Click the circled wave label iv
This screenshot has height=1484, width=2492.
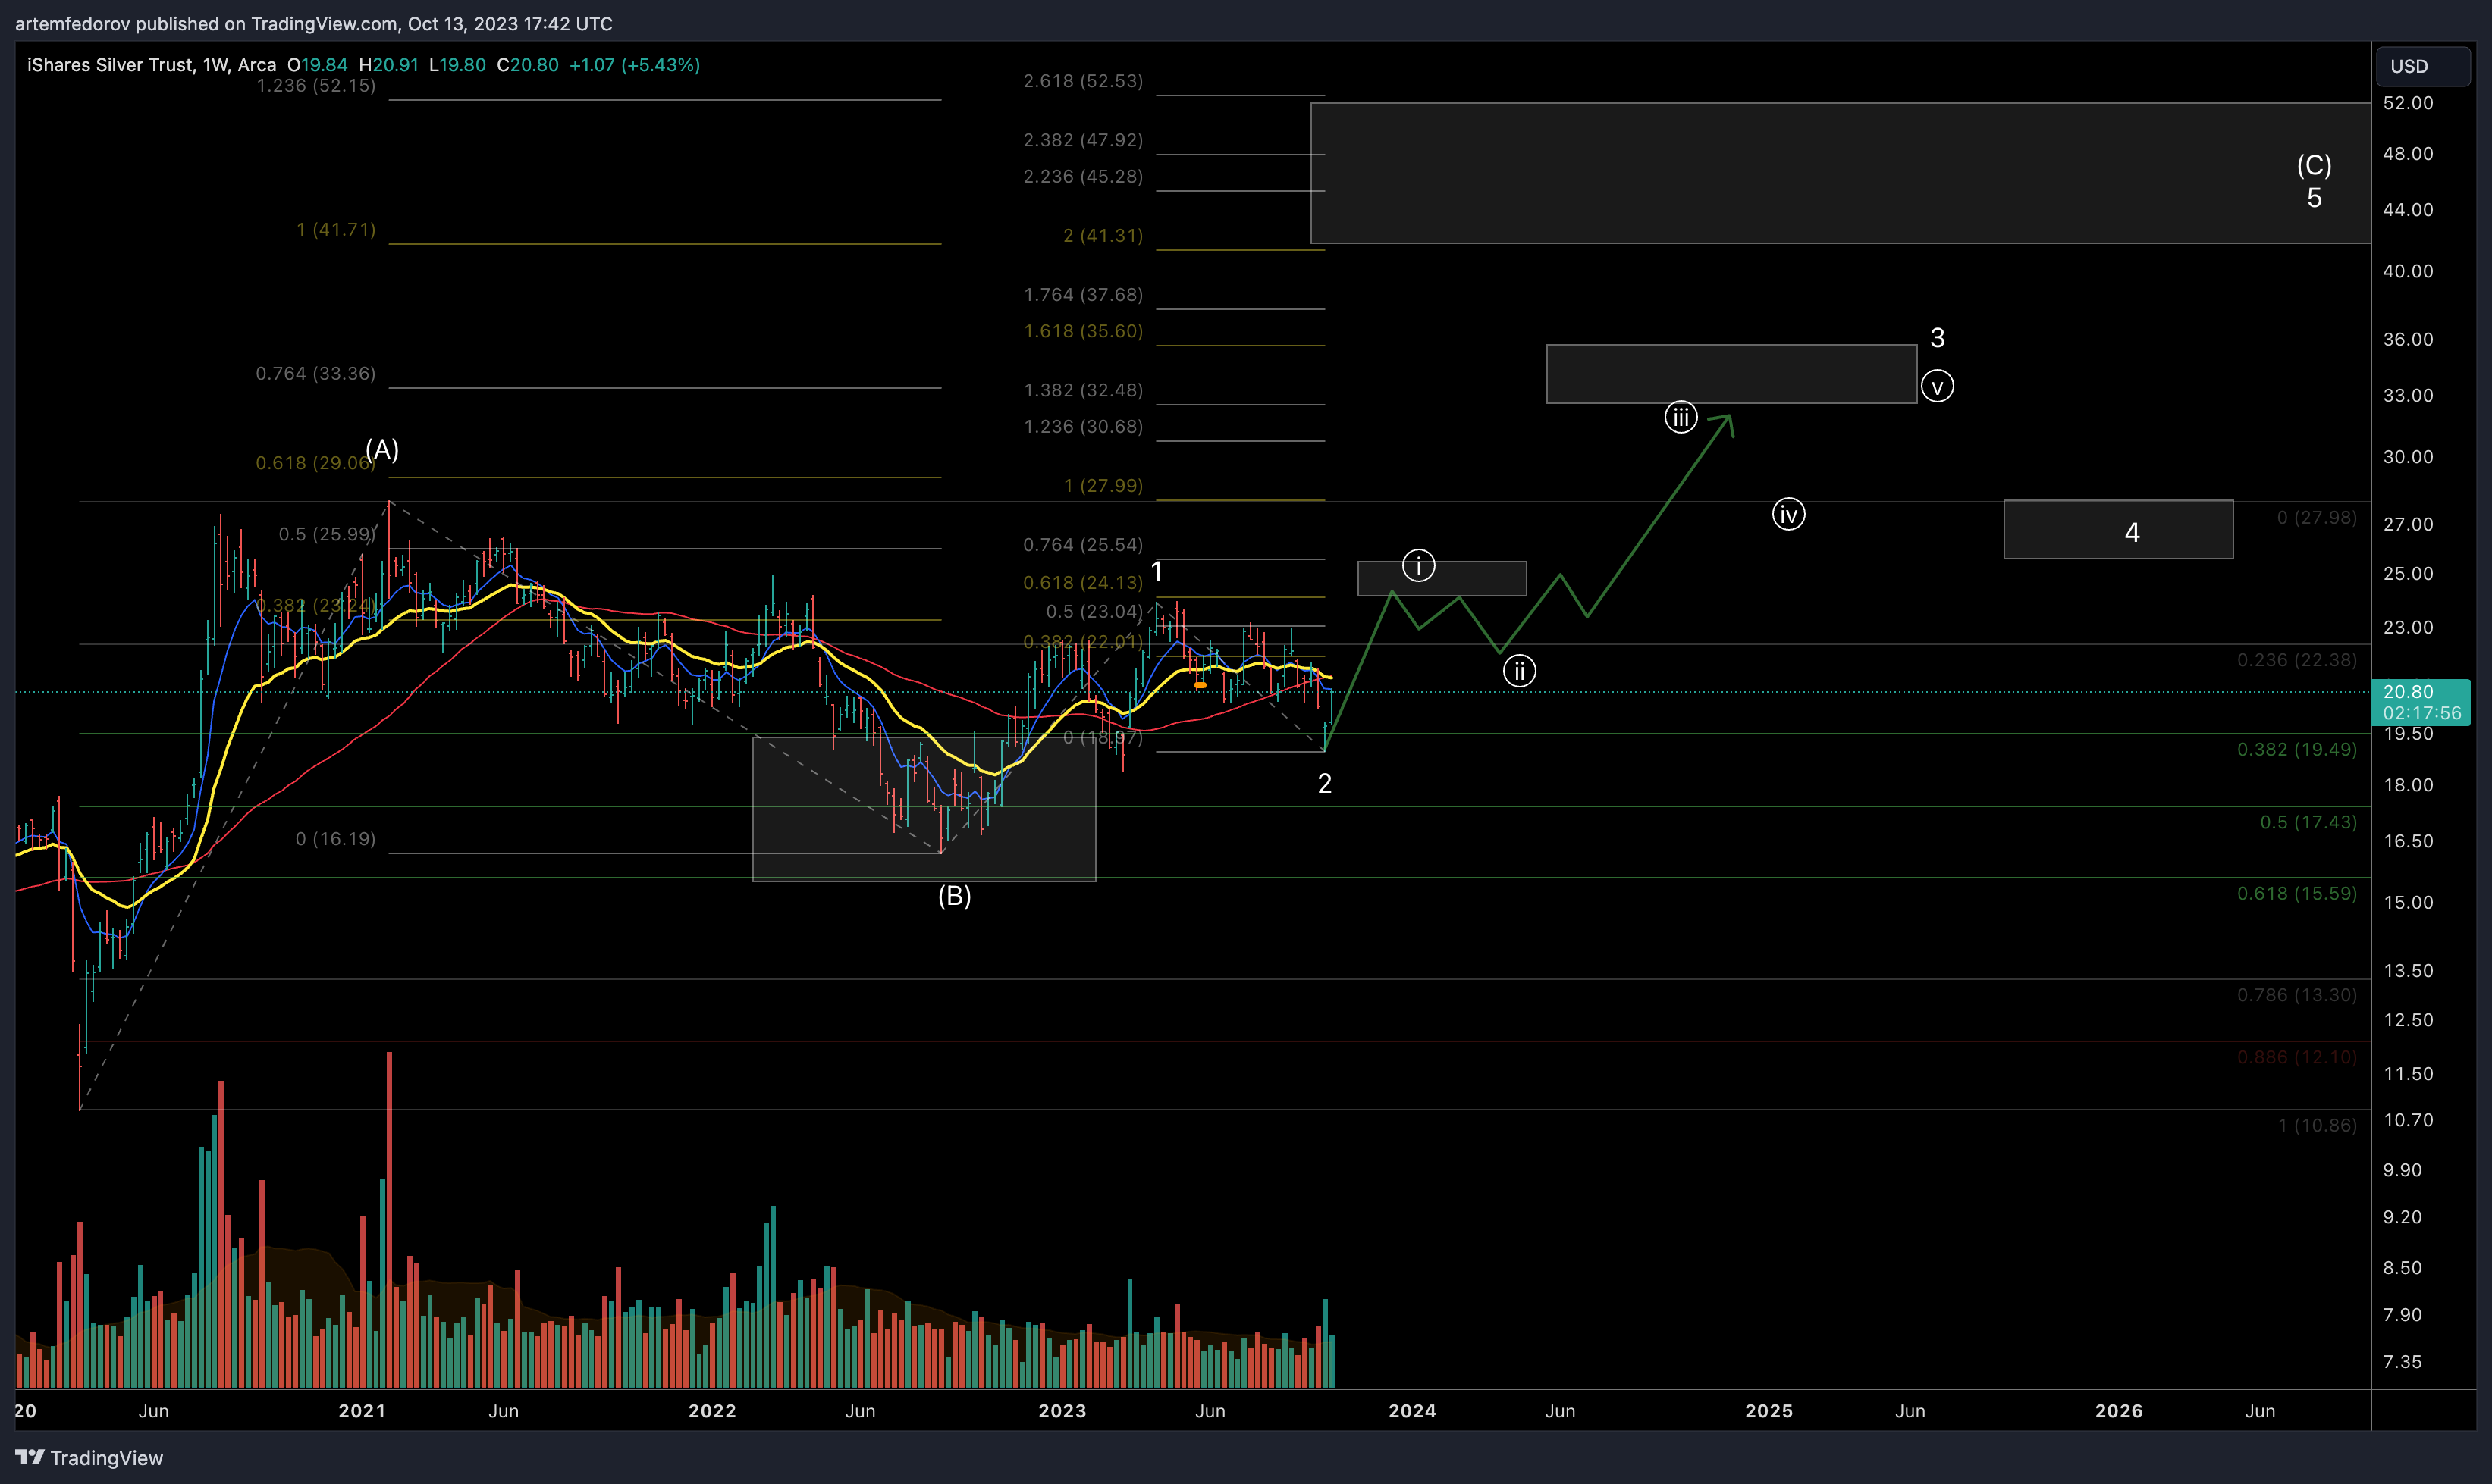coord(1789,514)
